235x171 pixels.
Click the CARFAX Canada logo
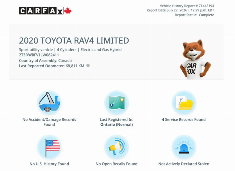pos(45,11)
